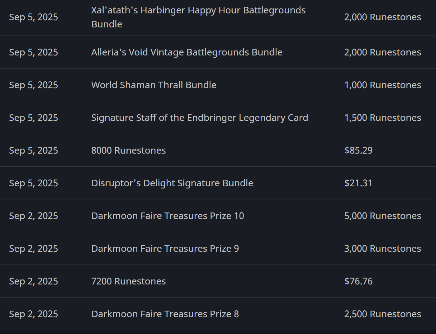
Task: Click Xal'atath's Harbinger Happy Hour Battlegrounds Bundle
Action: 198,17
